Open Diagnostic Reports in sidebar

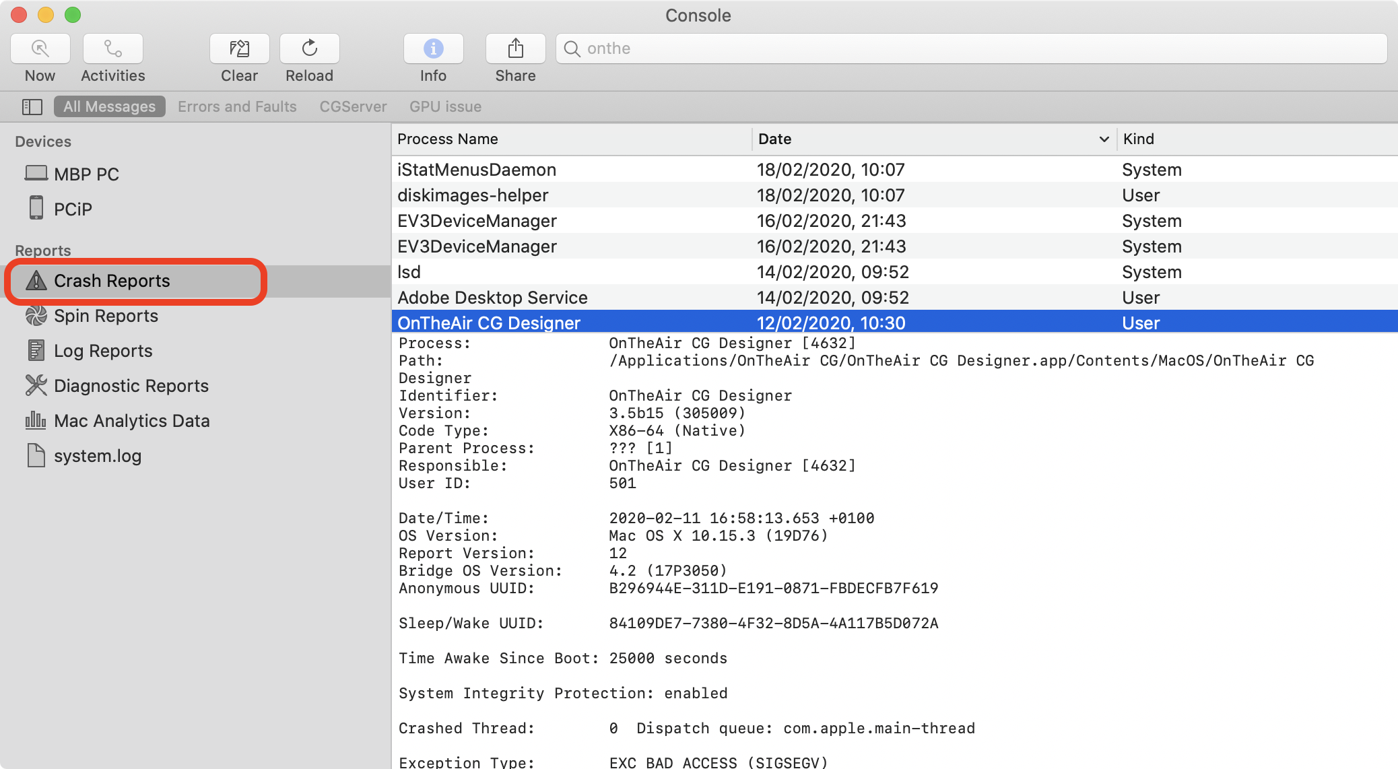tap(195, 386)
